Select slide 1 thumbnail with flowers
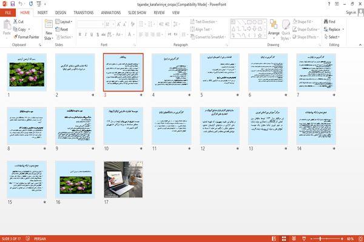The image size is (364, 242). coord(27,72)
